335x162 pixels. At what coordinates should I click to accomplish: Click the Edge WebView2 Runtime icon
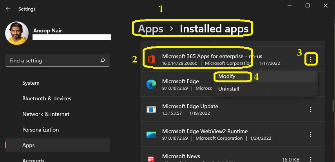click(151, 134)
